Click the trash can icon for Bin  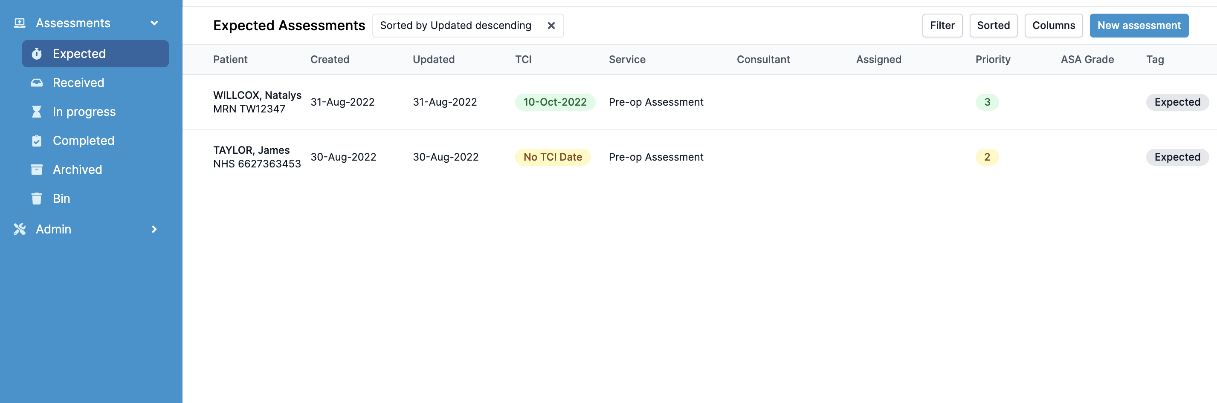[x=36, y=199]
